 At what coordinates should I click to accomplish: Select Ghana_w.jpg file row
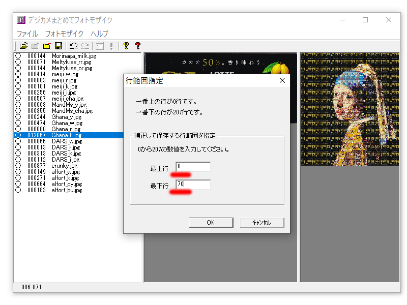(69, 123)
